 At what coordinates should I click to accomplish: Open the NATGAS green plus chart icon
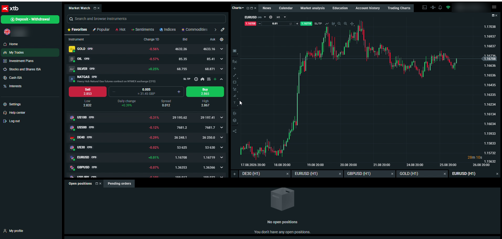pos(215,79)
